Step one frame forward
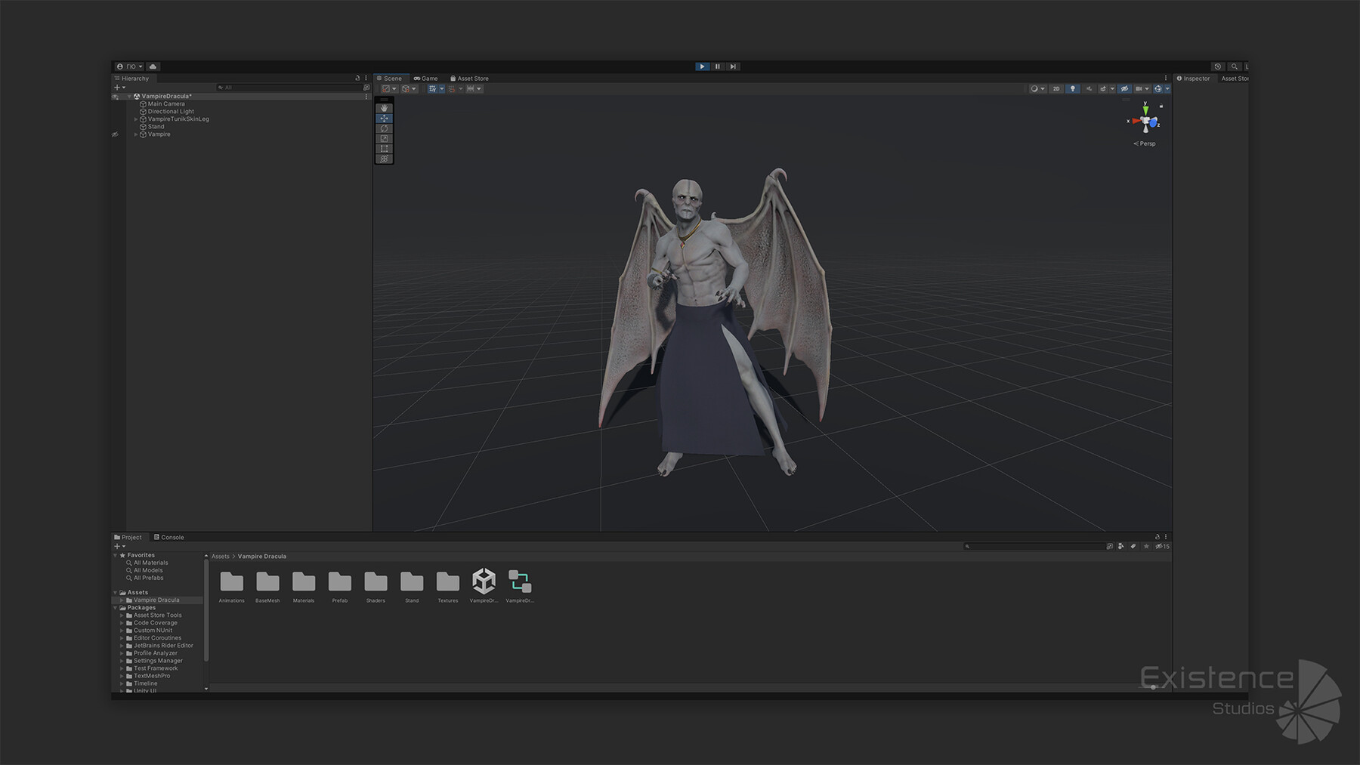Screen dimensions: 1360x765 [x=733, y=66]
